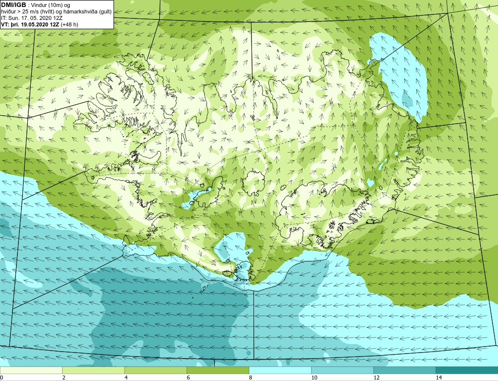Click the legend label '0'
Viewport: 498px width, 381px height.
click(x=1, y=378)
